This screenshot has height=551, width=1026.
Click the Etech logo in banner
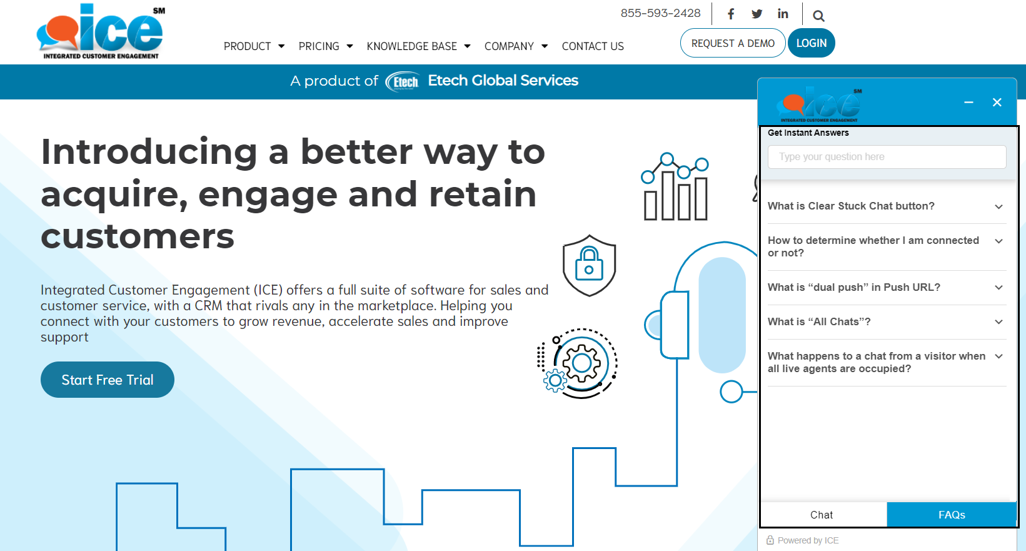point(402,81)
